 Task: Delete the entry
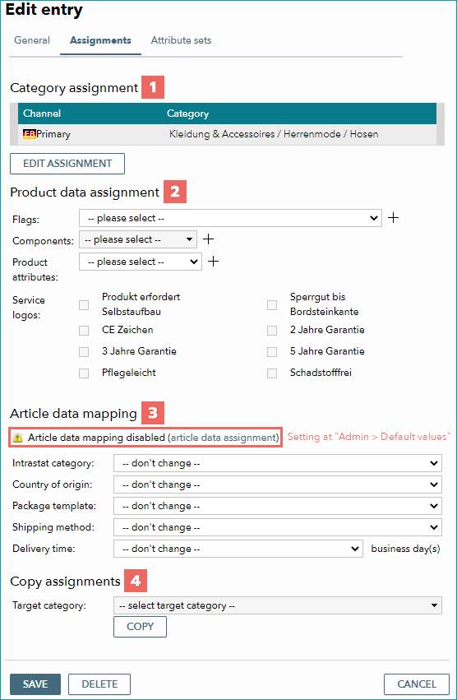(x=99, y=684)
